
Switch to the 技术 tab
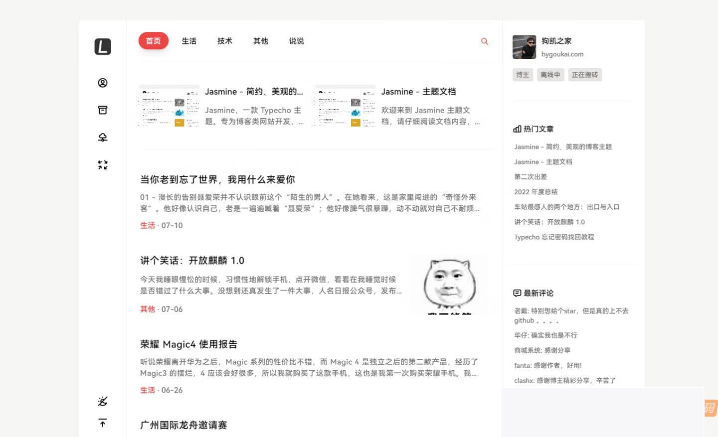tap(224, 41)
